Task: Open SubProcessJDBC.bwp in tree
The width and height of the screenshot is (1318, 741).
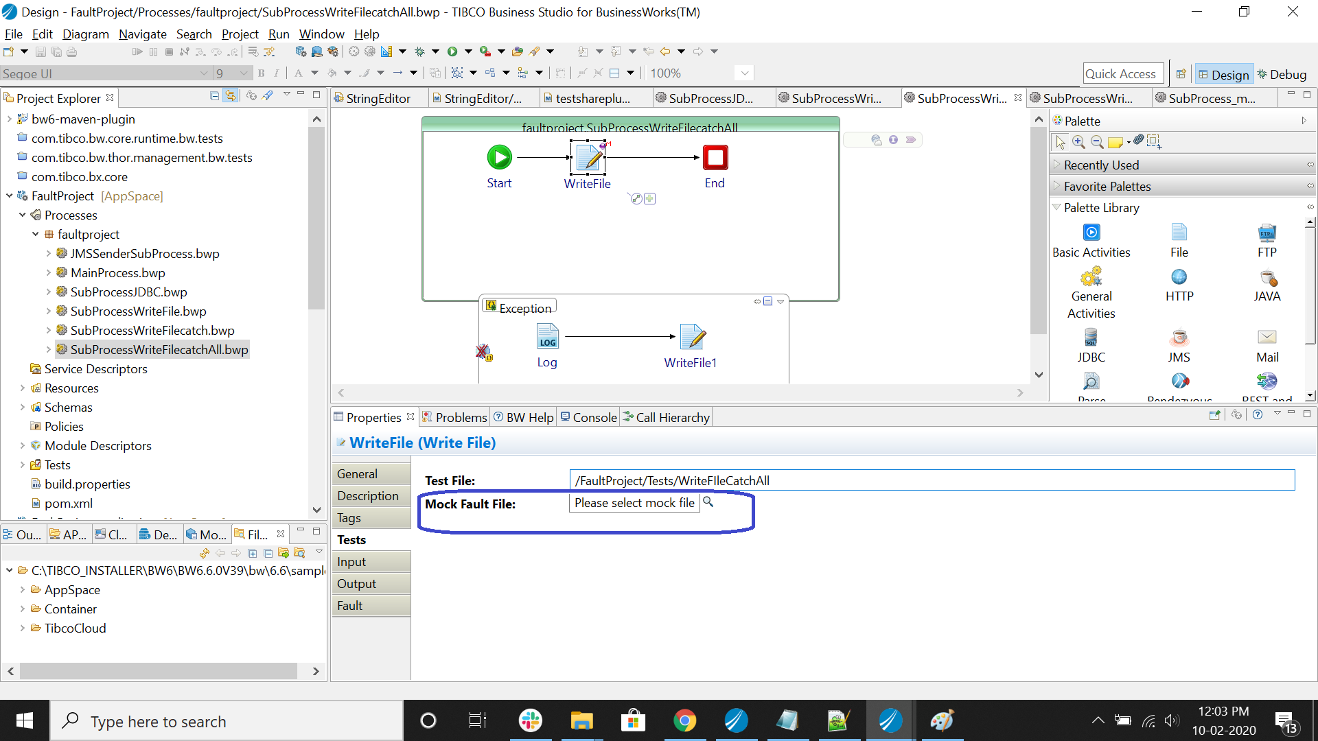Action: tap(128, 292)
